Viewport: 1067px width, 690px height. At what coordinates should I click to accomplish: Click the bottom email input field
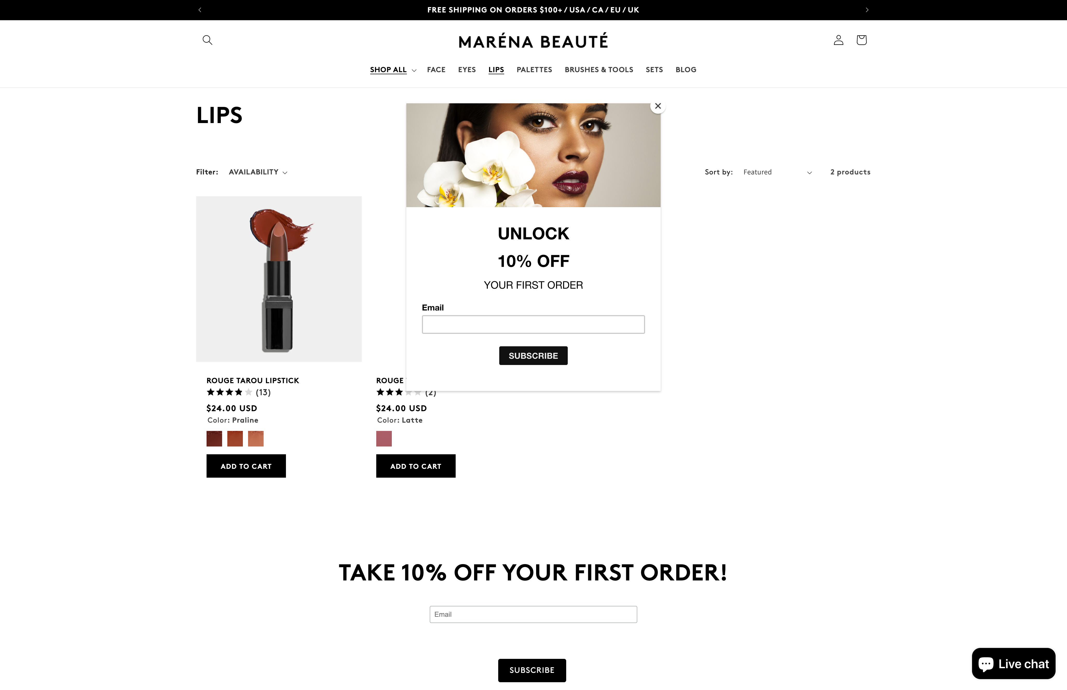click(x=532, y=614)
